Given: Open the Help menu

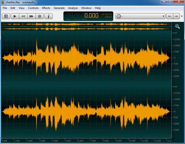Looking at the screenshot, I should point(98,8).
